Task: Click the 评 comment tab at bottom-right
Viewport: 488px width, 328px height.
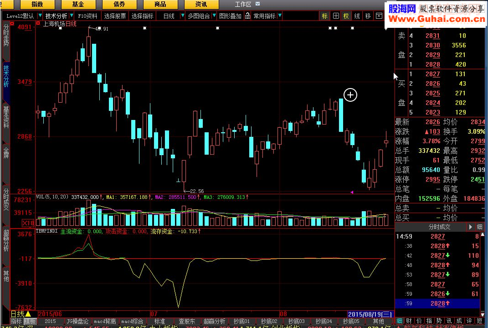Action: tap(469, 321)
